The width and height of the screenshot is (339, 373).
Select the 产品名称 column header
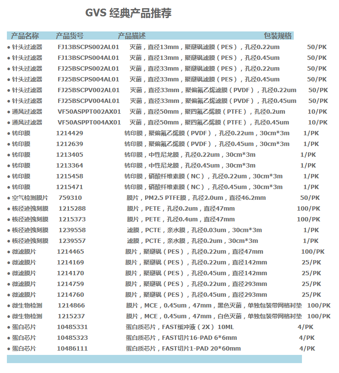point(25,36)
